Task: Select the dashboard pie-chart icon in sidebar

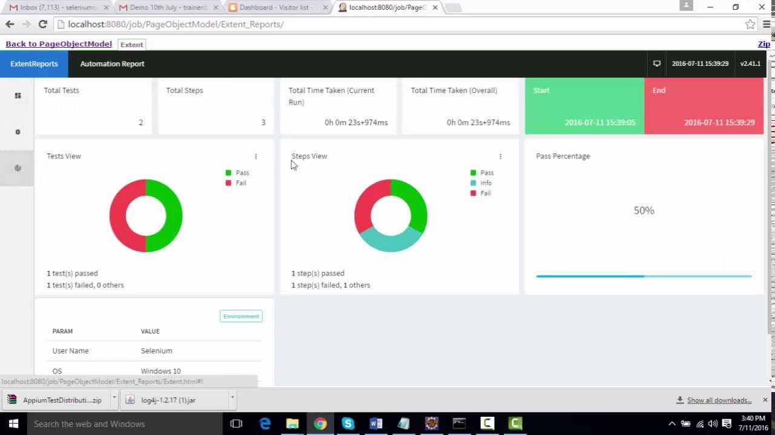Action: point(18,168)
